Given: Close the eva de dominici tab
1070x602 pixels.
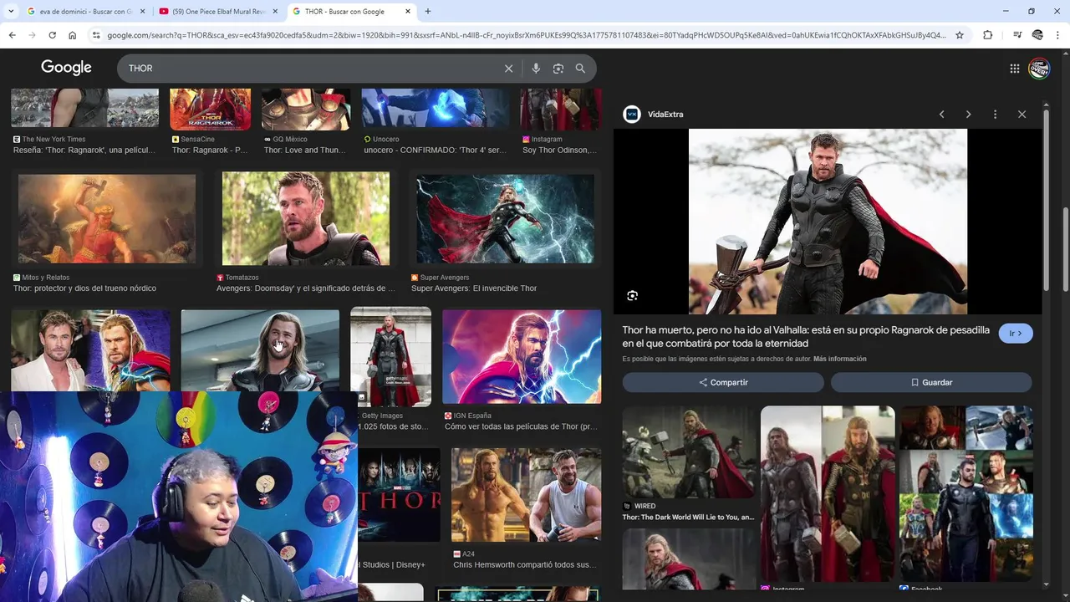Looking at the screenshot, I should (x=142, y=12).
